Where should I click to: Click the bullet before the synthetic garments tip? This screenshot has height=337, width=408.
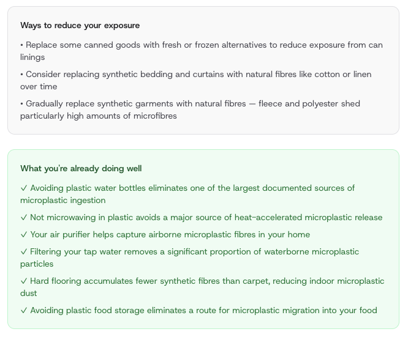[22, 104]
